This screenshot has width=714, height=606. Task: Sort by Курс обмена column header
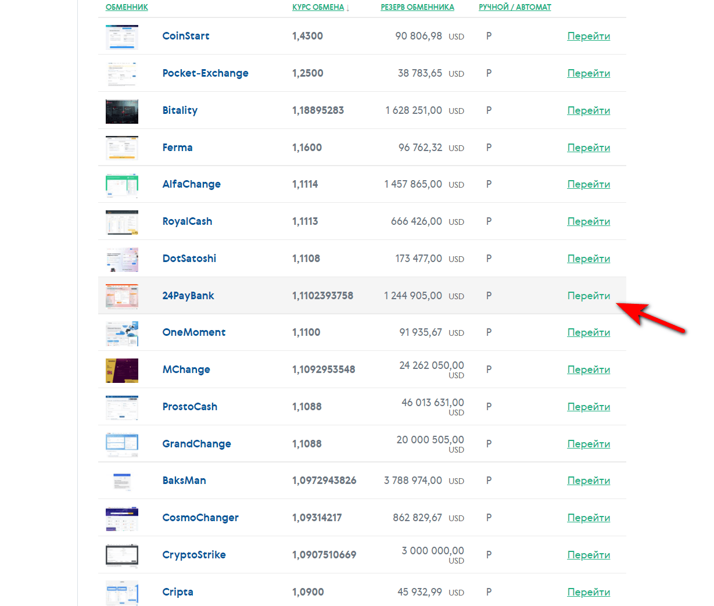pos(318,8)
